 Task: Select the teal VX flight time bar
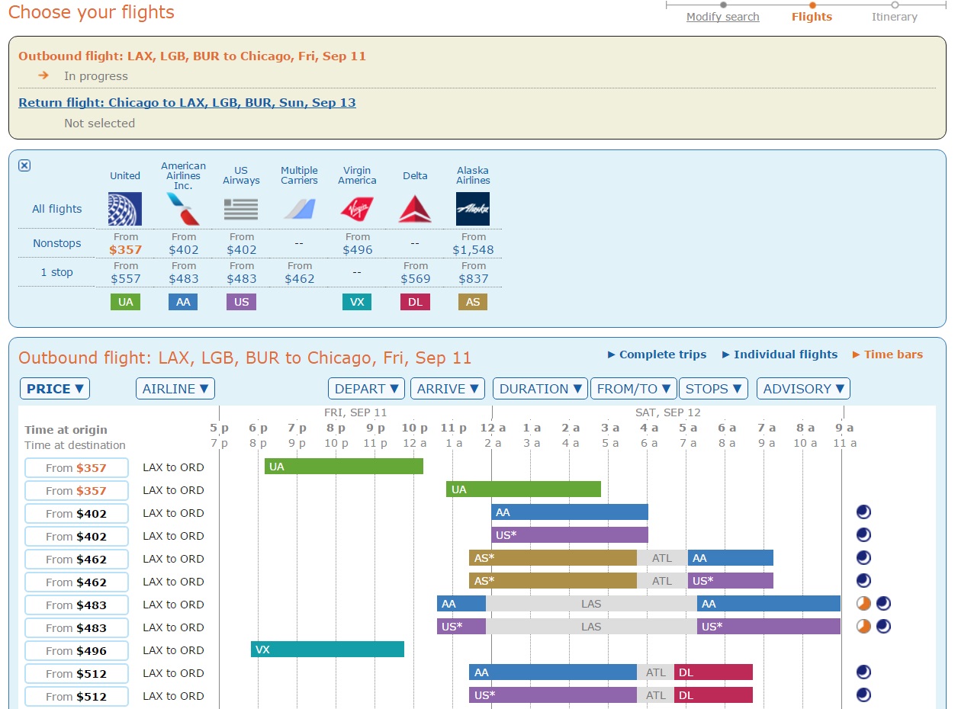tap(327, 650)
